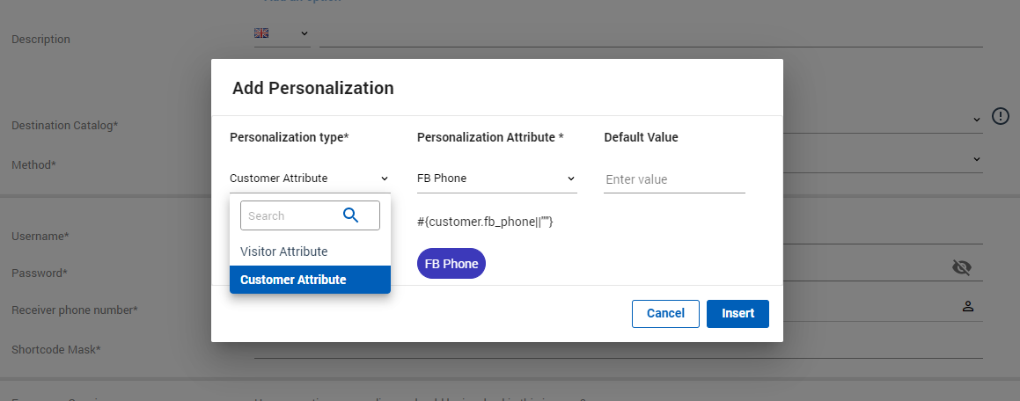Click the Description text field
Image resolution: width=1020 pixels, height=401 pixels.
(649, 35)
